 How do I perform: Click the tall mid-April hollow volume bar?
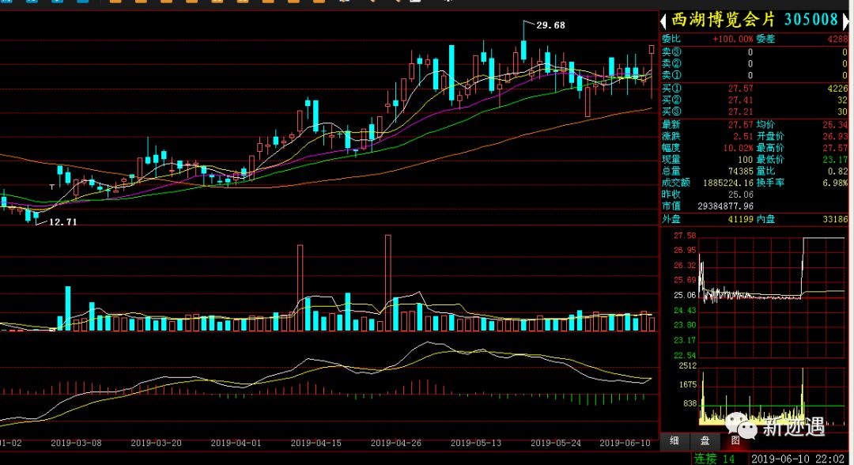coord(300,288)
